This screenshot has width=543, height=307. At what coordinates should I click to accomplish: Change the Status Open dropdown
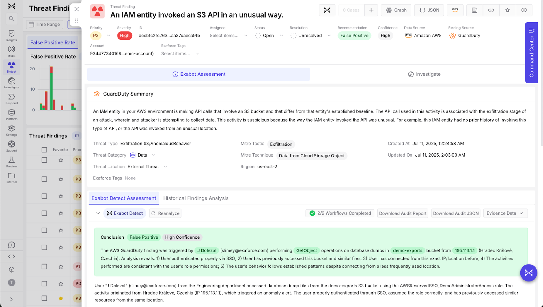point(269,36)
